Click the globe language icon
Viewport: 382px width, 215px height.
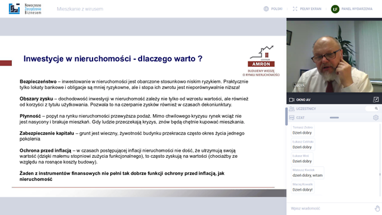pos(266,9)
